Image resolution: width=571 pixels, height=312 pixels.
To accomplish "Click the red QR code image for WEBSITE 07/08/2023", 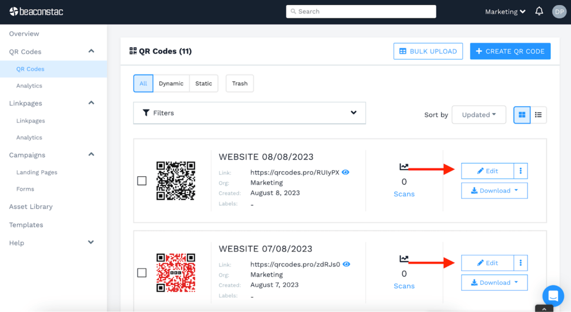I will tap(176, 273).
